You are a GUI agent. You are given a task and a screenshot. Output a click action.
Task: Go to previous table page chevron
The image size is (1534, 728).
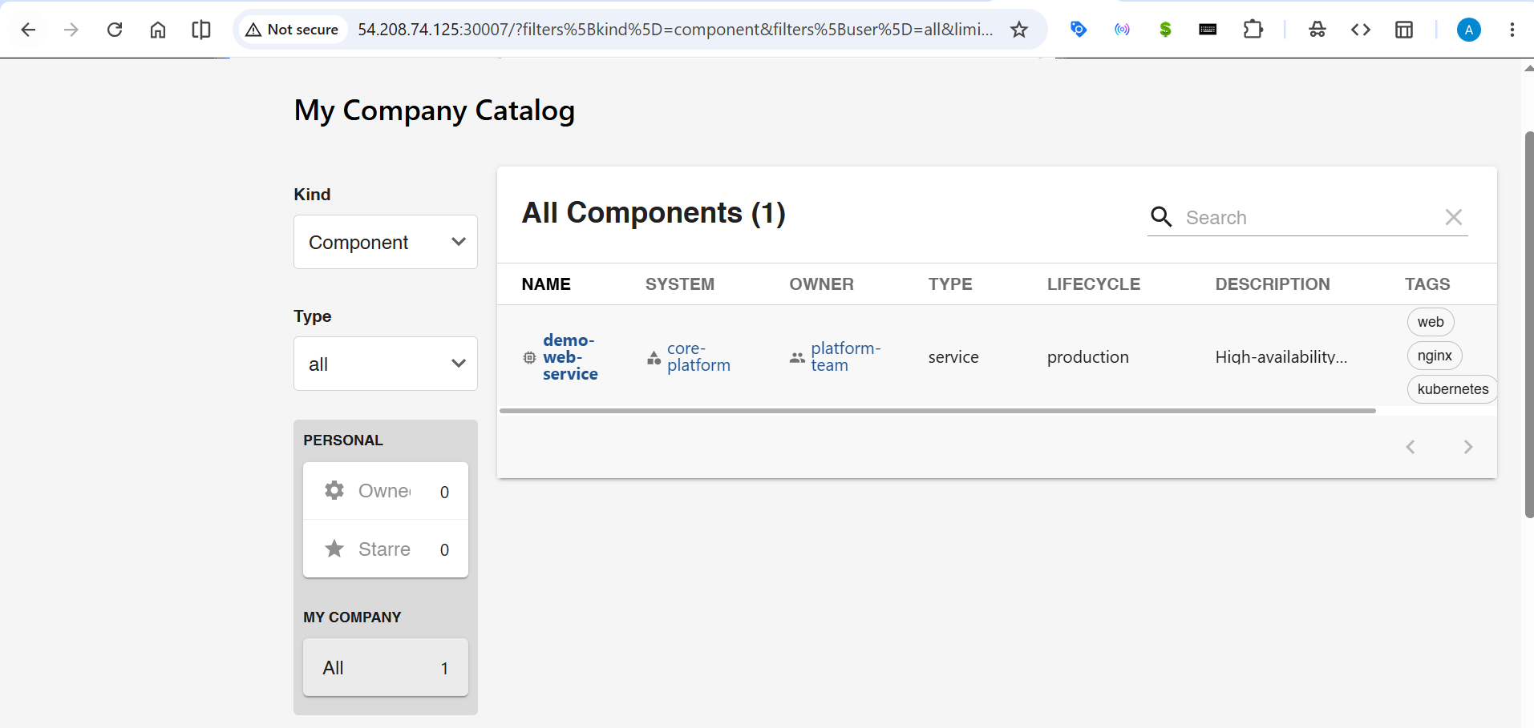pos(1411,447)
